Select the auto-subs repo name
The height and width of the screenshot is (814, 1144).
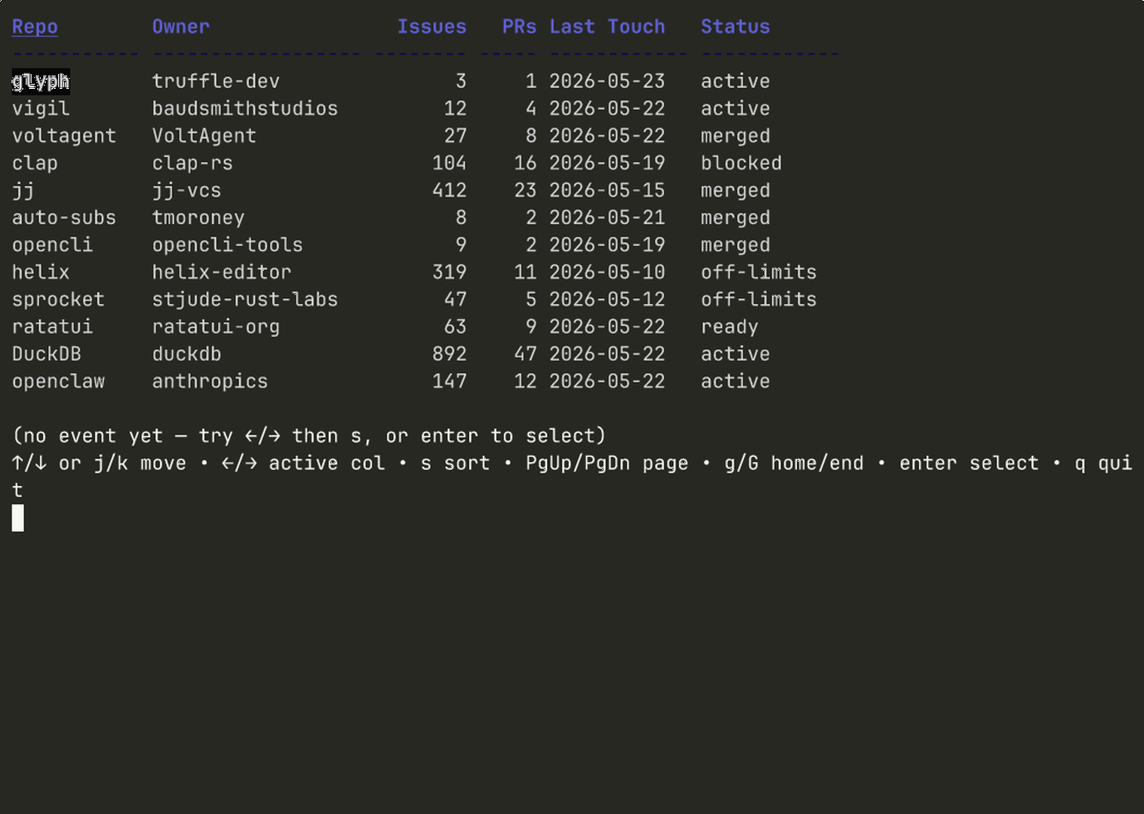[64, 218]
